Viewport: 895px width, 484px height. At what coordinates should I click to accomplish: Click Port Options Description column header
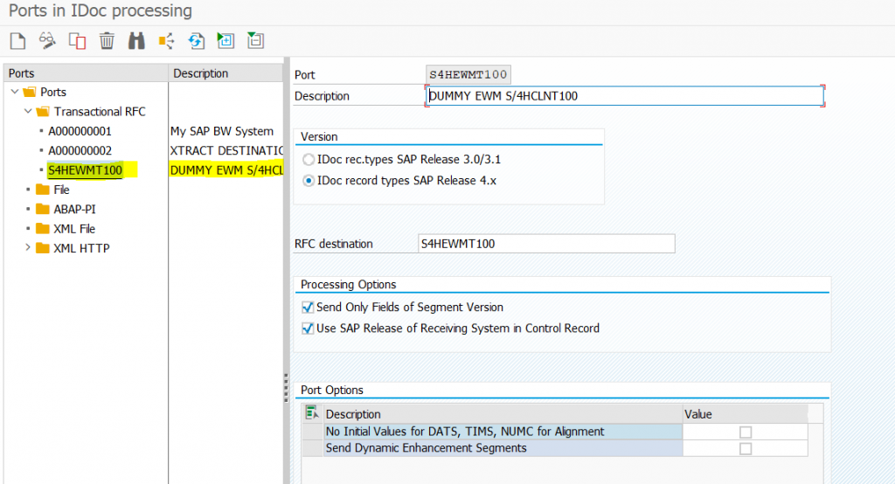(x=503, y=414)
